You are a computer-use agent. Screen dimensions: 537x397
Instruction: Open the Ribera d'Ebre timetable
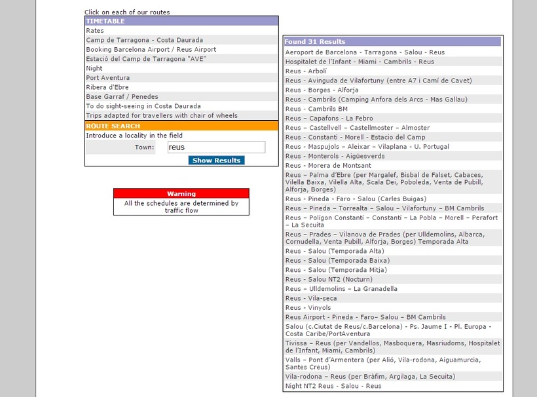107,87
